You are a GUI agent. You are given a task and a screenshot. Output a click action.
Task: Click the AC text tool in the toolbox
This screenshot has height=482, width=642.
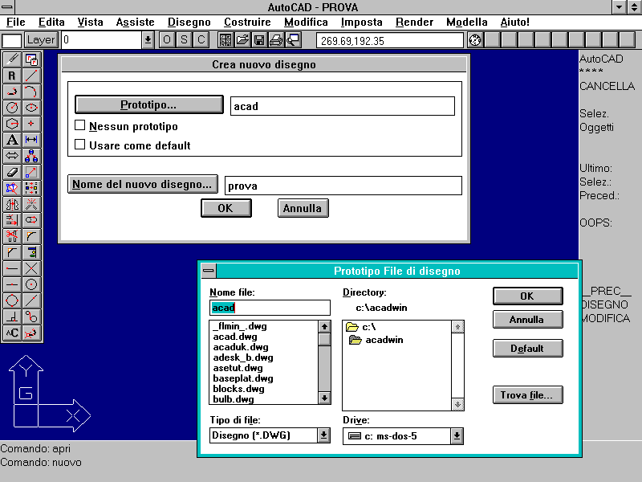point(12,333)
